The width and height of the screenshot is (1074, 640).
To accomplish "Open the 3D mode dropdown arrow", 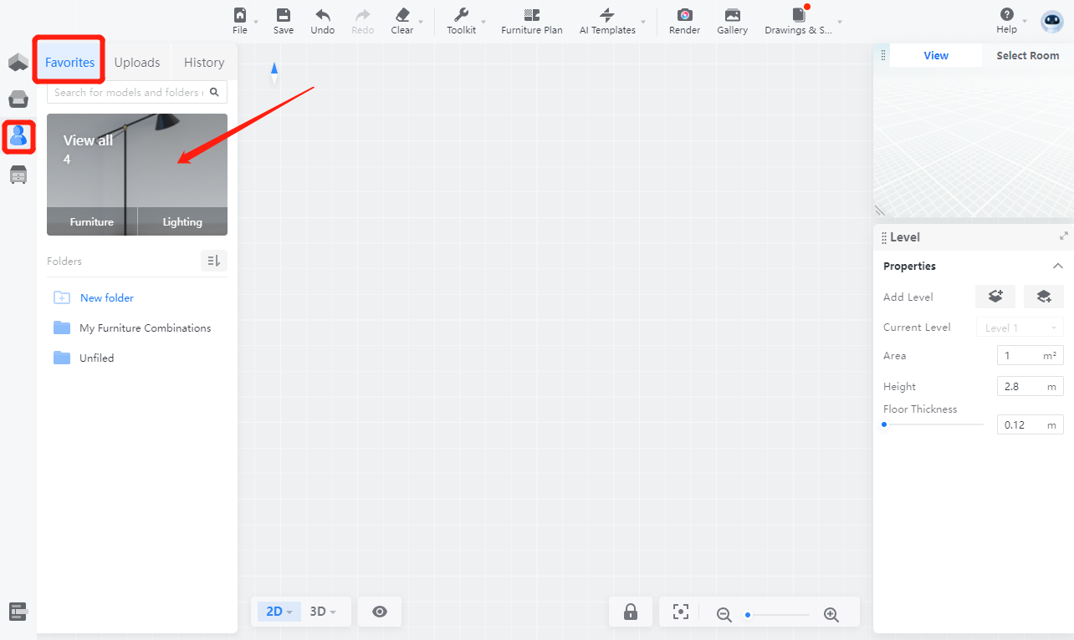I will 333,612.
